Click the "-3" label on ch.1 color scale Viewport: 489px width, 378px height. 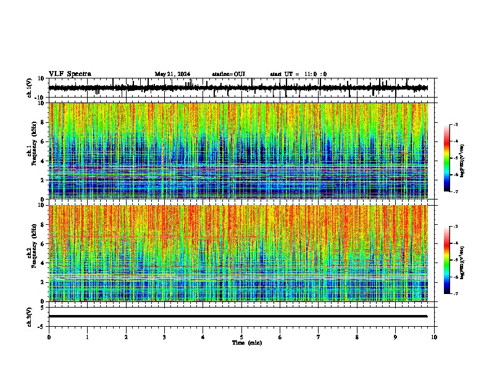tap(455, 124)
